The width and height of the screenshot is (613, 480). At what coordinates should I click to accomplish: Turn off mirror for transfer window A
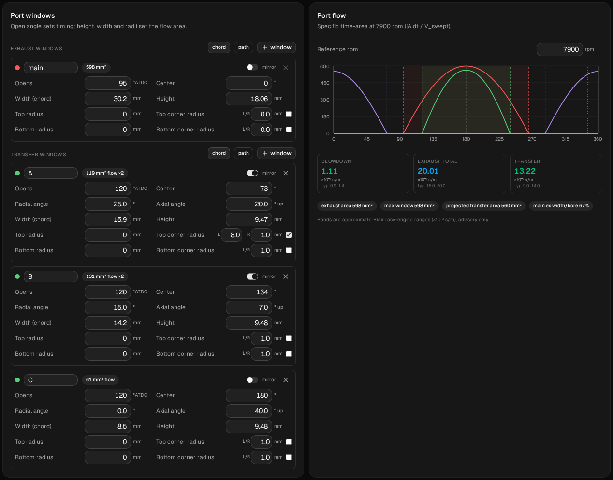[x=252, y=173]
